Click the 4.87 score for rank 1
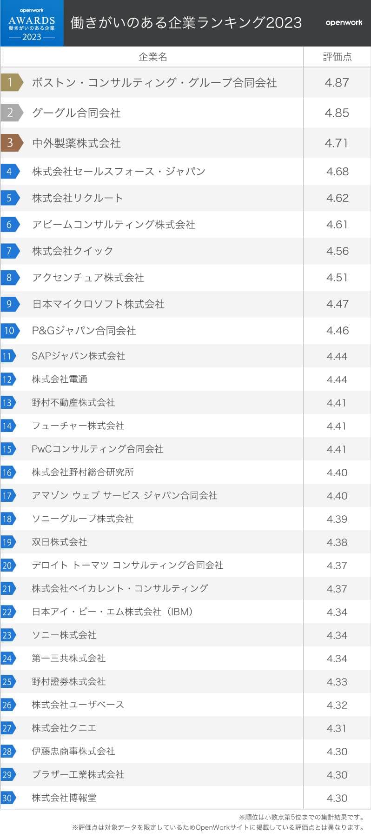 pos(337,83)
